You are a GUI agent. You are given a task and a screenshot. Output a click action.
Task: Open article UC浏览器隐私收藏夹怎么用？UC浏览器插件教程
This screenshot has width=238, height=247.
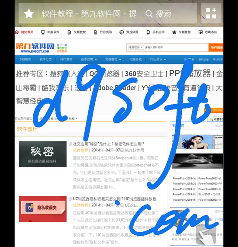click(115, 199)
